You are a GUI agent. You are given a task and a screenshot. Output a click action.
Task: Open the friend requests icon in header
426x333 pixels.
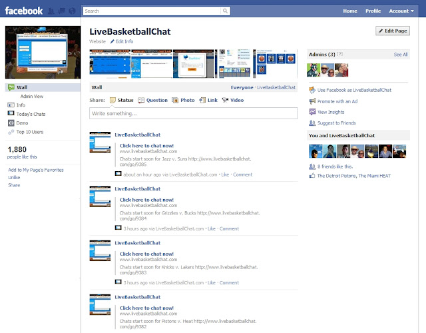click(51, 11)
